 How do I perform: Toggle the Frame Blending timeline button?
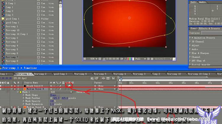(108, 78)
